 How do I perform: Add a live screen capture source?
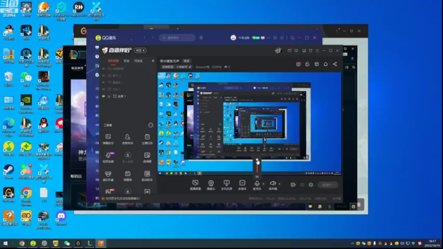(195, 185)
